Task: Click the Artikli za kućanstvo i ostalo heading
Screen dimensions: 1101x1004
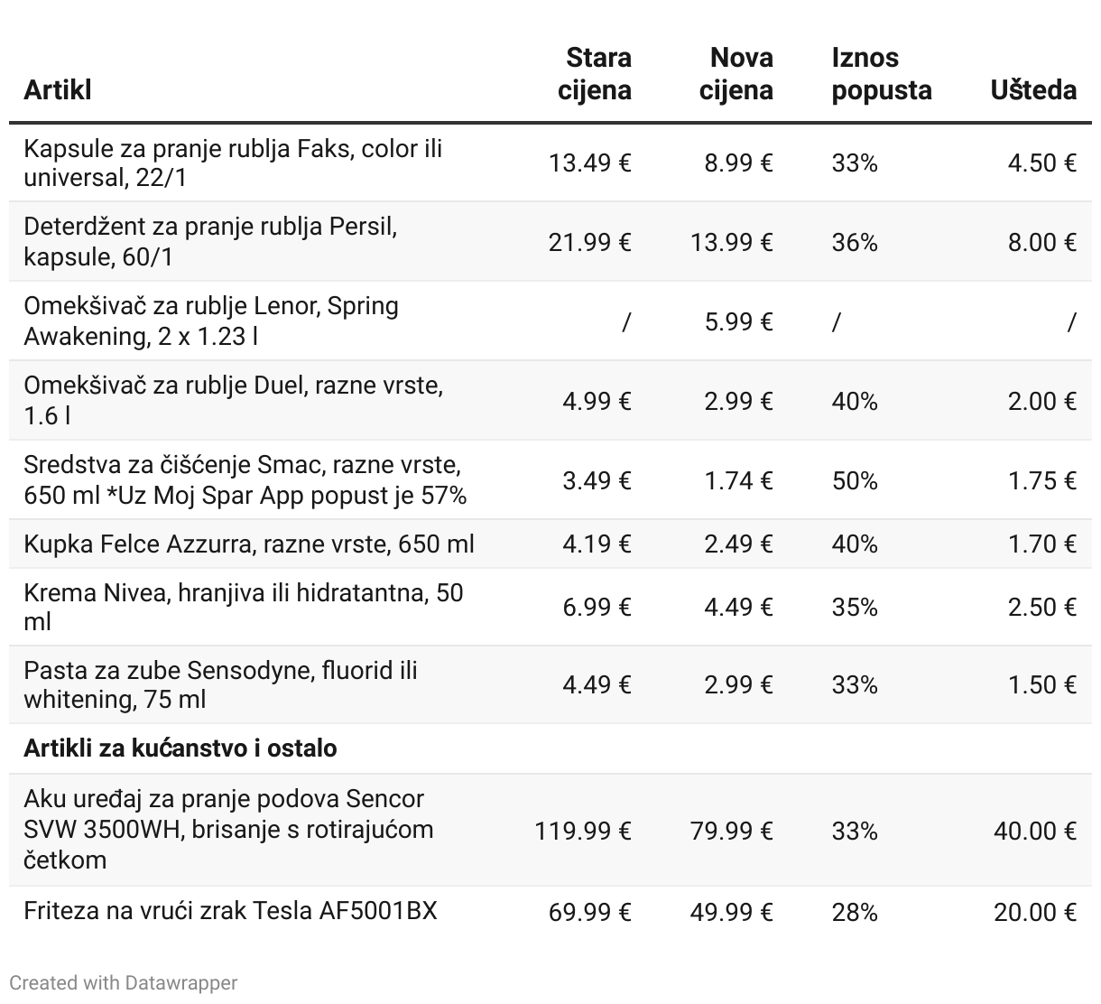Action: [180, 748]
